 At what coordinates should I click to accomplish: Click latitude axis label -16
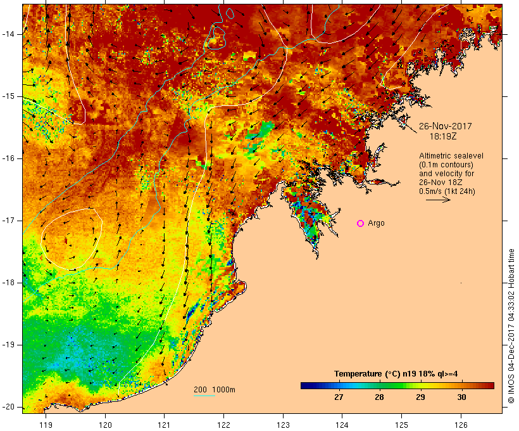tap(8, 158)
